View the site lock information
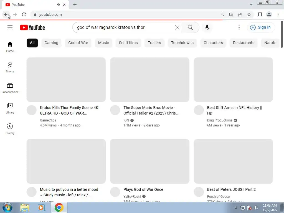This screenshot has width=284, height=213. pyautogui.click(x=35, y=14)
